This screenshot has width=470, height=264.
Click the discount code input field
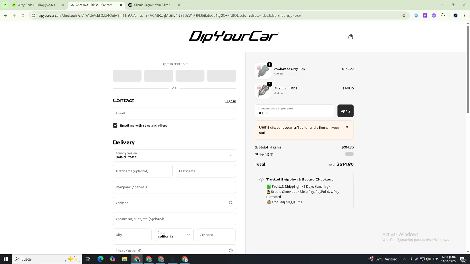[x=294, y=111]
